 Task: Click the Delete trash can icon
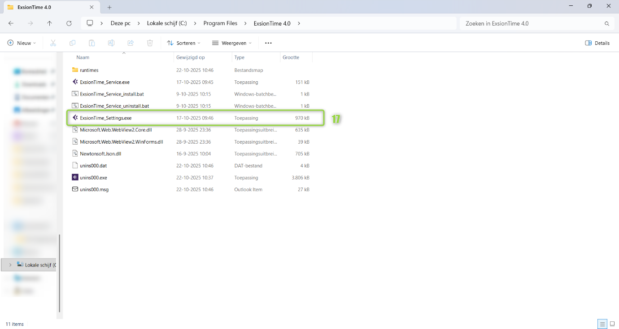(x=150, y=43)
